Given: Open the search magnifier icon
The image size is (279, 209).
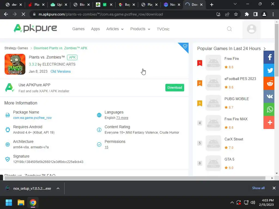Looking at the screenshot, I should (229, 29).
